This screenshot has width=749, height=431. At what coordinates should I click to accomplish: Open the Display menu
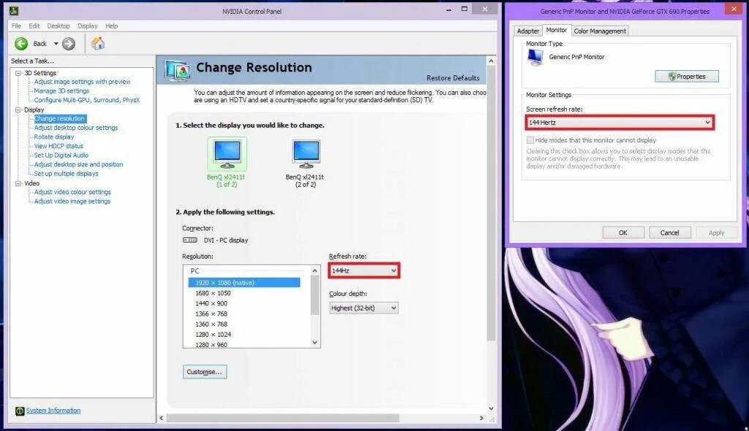pyautogui.click(x=88, y=26)
